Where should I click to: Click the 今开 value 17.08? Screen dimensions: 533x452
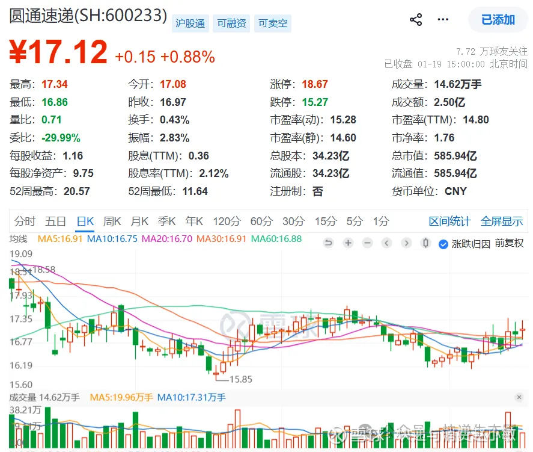click(173, 84)
